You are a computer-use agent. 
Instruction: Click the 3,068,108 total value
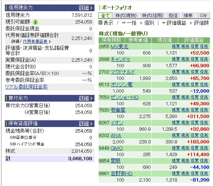(x=80, y=159)
